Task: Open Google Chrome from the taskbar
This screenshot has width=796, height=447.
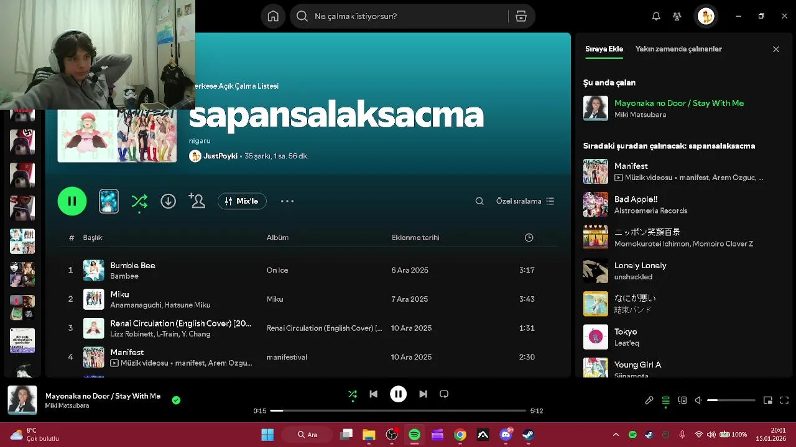Action: pos(460,435)
